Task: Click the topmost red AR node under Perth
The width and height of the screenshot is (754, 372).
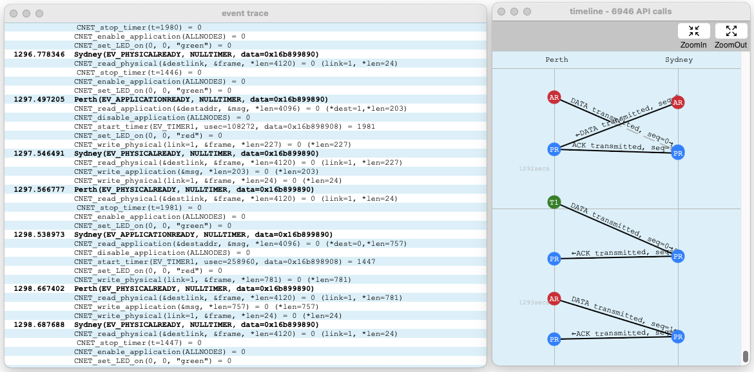Action: click(554, 97)
